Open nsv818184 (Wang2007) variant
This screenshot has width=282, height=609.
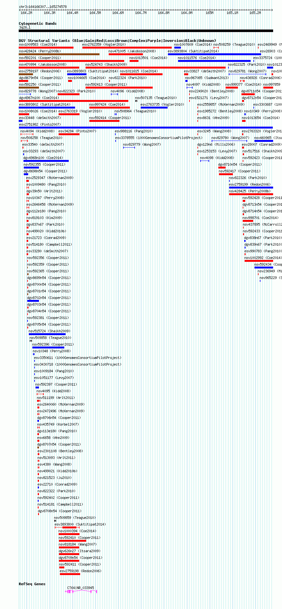pyautogui.click(x=78, y=544)
